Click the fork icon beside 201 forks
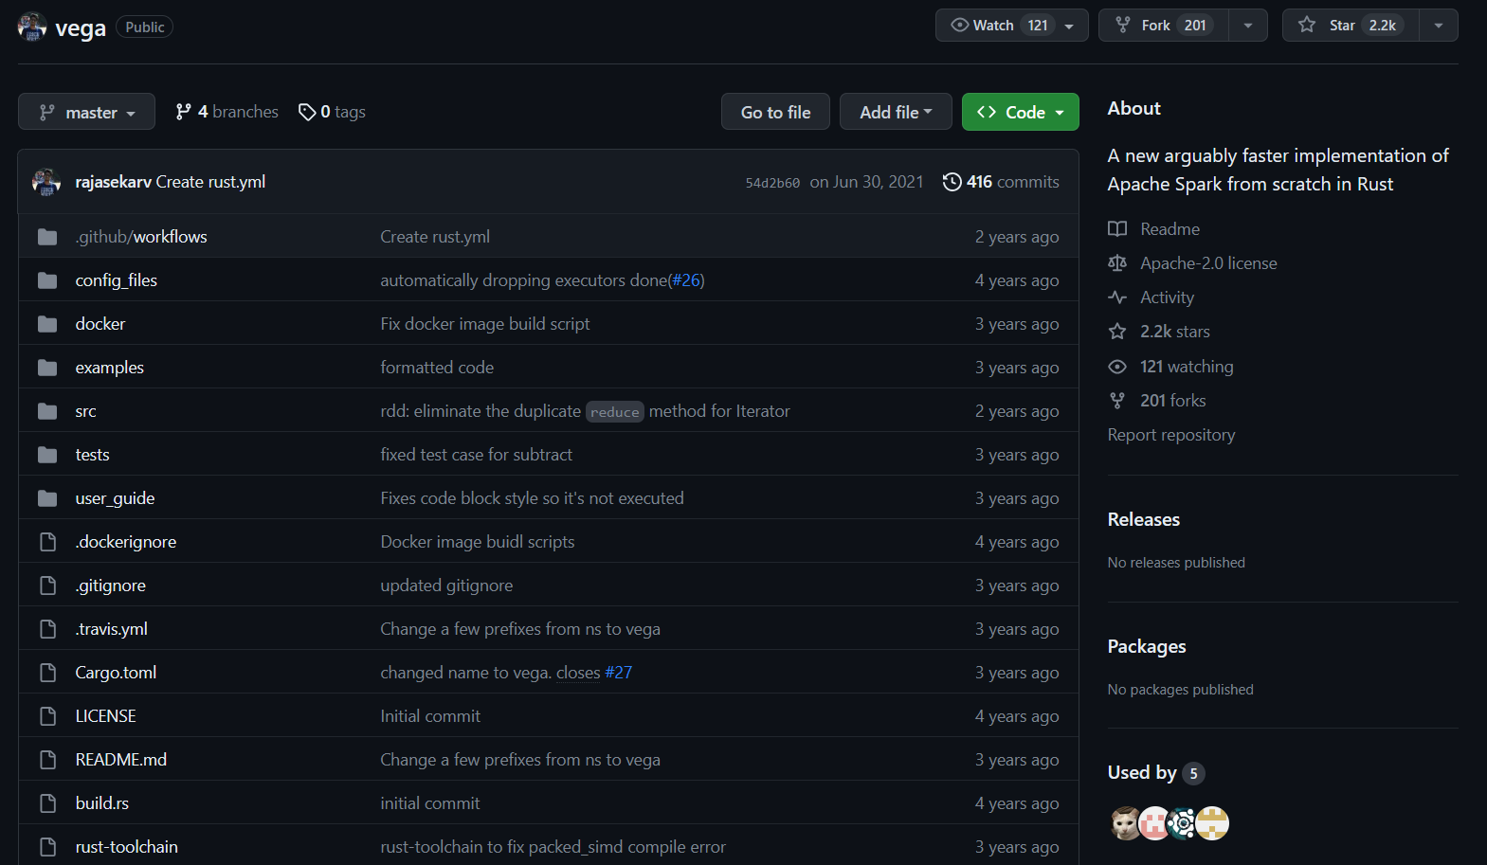The height and width of the screenshot is (865, 1487). [1117, 401]
